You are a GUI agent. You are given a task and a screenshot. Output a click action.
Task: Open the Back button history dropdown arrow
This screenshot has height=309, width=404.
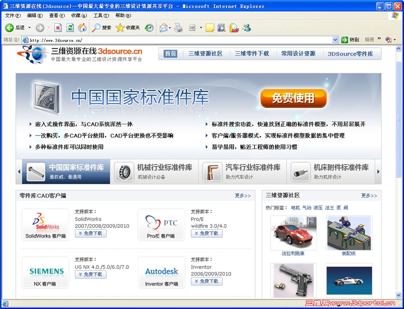pos(29,27)
